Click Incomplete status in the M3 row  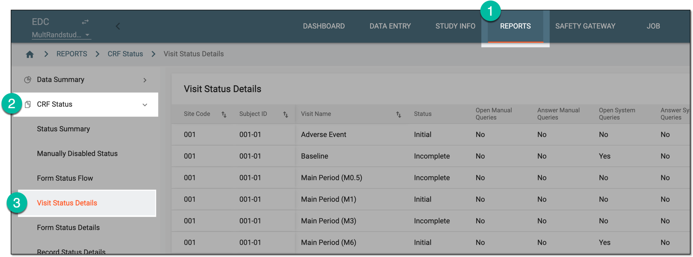[432, 221]
